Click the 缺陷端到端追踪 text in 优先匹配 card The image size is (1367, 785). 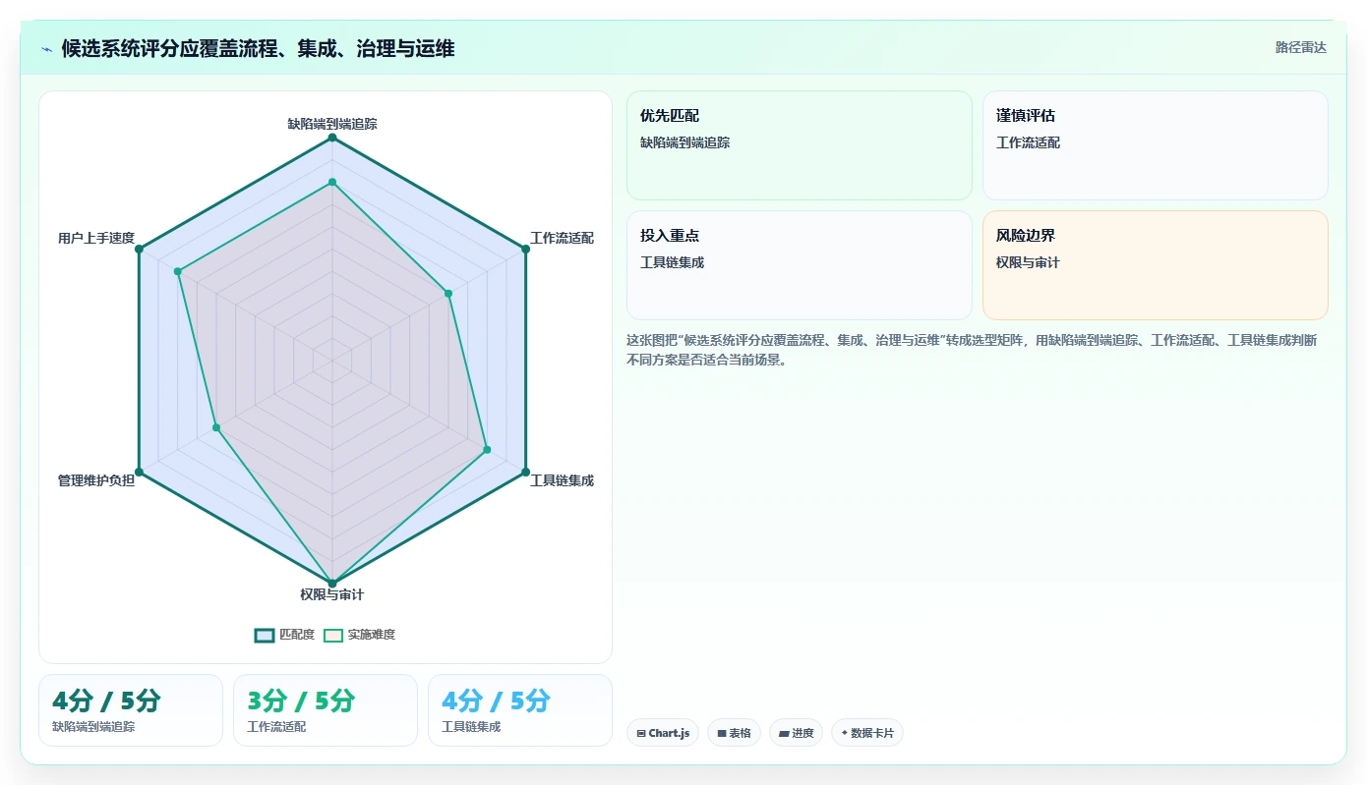pyautogui.click(x=684, y=142)
